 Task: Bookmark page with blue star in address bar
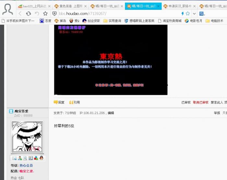tap(188, 14)
